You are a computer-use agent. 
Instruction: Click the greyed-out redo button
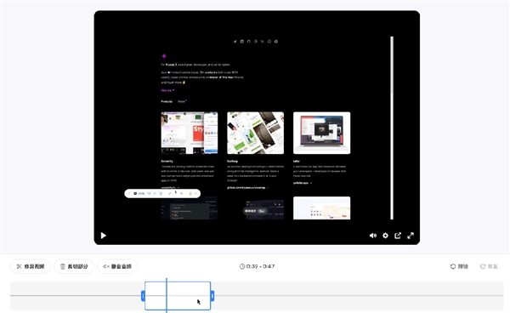click(489, 266)
